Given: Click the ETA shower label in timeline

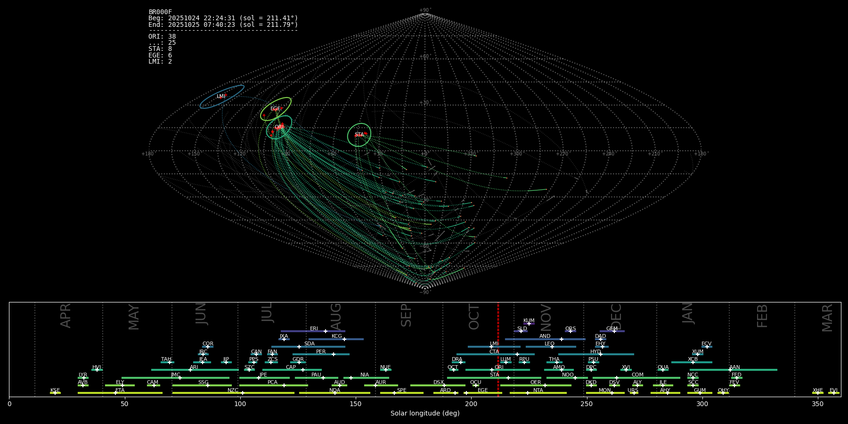Looking at the screenshot, I should (x=120, y=391).
